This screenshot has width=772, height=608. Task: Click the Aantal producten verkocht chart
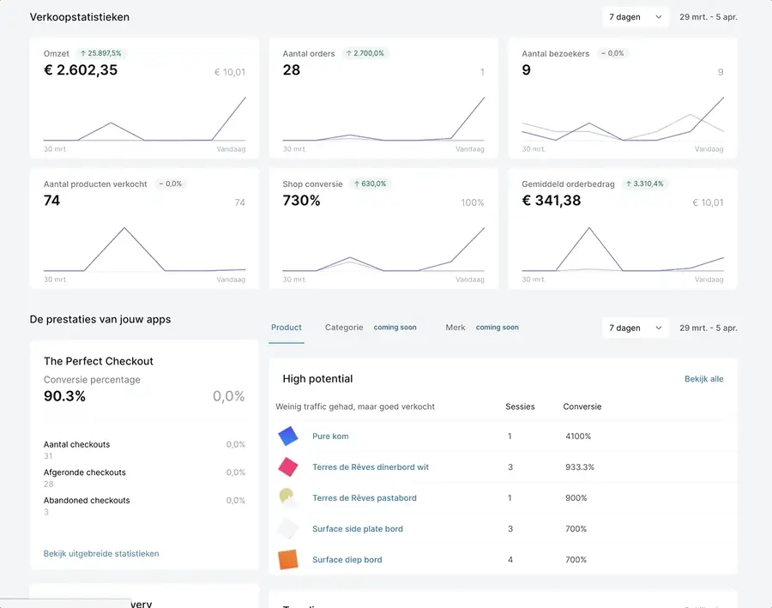pos(144,249)
